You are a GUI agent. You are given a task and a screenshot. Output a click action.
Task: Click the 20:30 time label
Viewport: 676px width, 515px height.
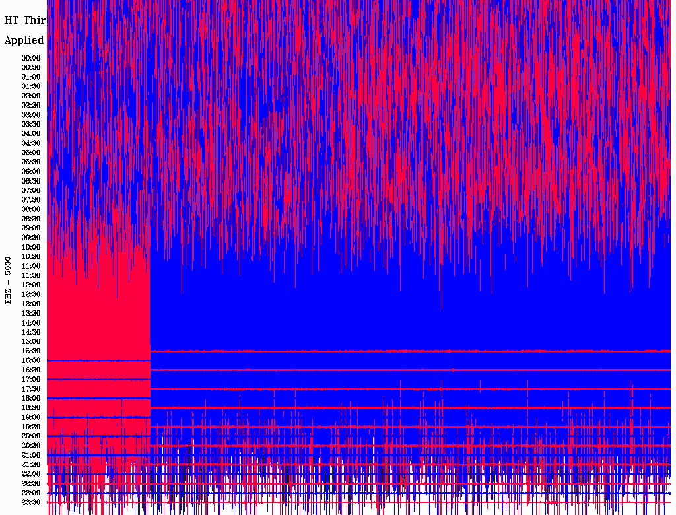pos(31,446)
